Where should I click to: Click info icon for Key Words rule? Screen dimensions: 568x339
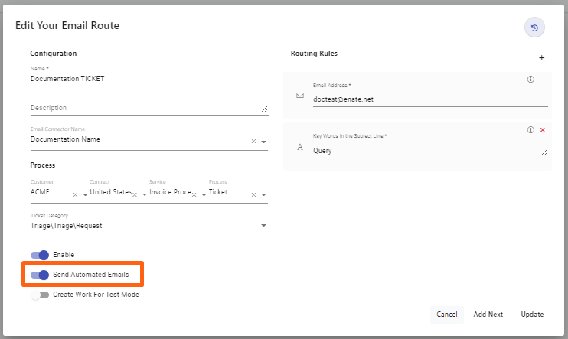pyautogui.click(x=530, y=130)
